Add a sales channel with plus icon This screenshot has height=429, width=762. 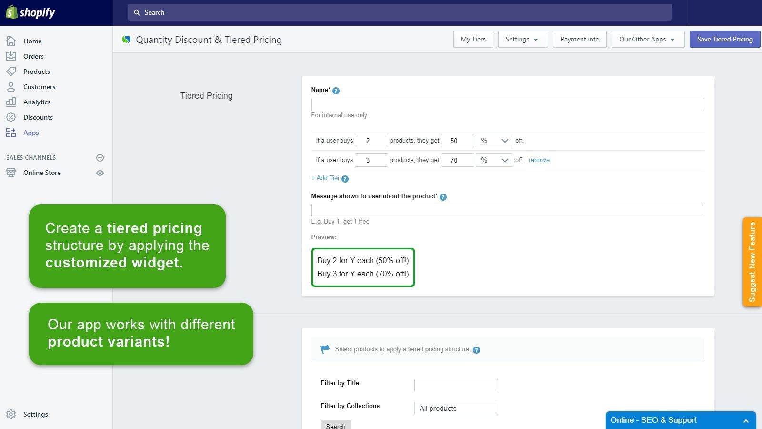[100, 158]
